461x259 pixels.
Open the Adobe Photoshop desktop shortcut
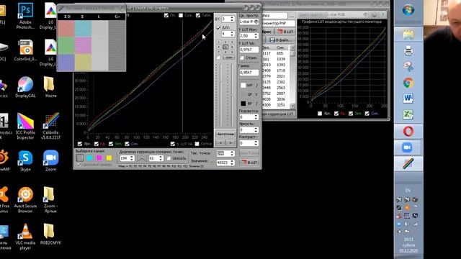click(x=25, y=15)
